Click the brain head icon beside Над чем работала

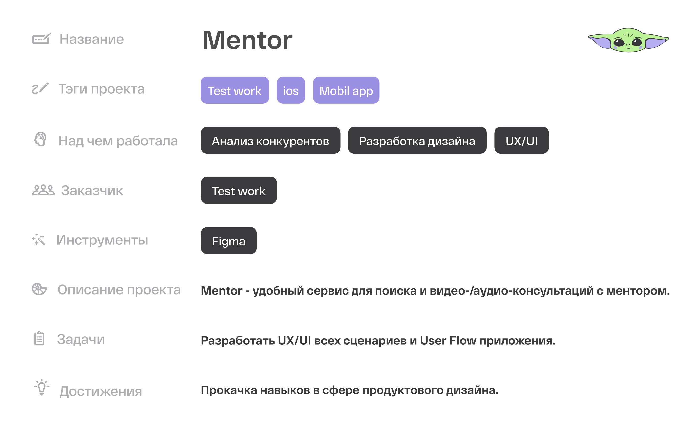pos(40,139)
